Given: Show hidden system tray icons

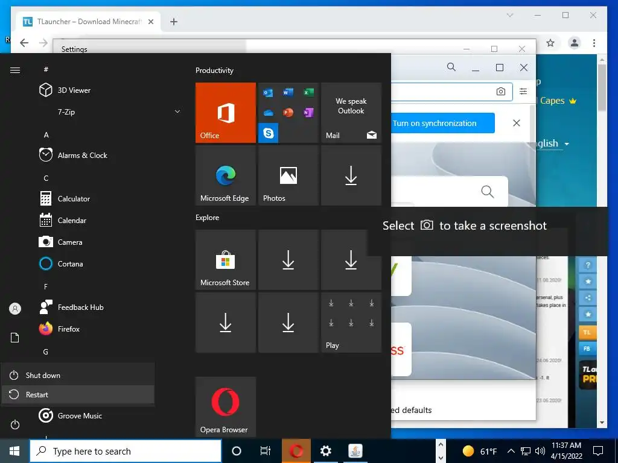Looking at the screenshot, I should (x=511, y=451).
